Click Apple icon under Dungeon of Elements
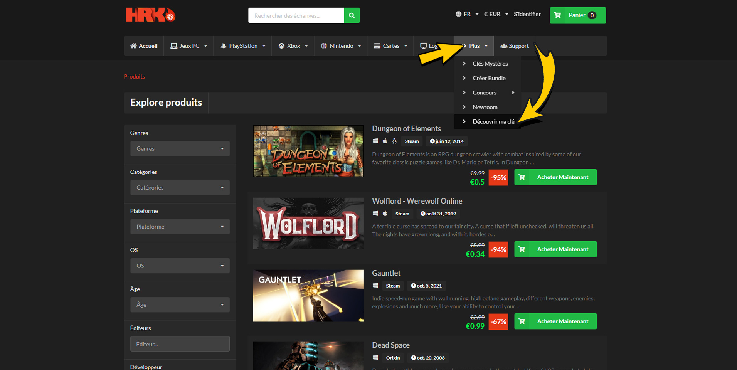 pyautogui.click(x=385, y=141)
